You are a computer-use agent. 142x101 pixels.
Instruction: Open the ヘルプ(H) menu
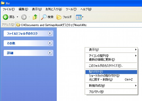[x=86, y=9]
